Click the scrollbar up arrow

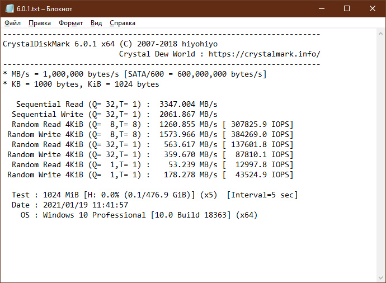(380, 34)
